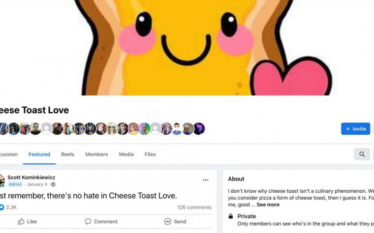The height and width of the screenshot is (233, 374).
Task: Click the search magnifier icon
Action: coord(362,155)
